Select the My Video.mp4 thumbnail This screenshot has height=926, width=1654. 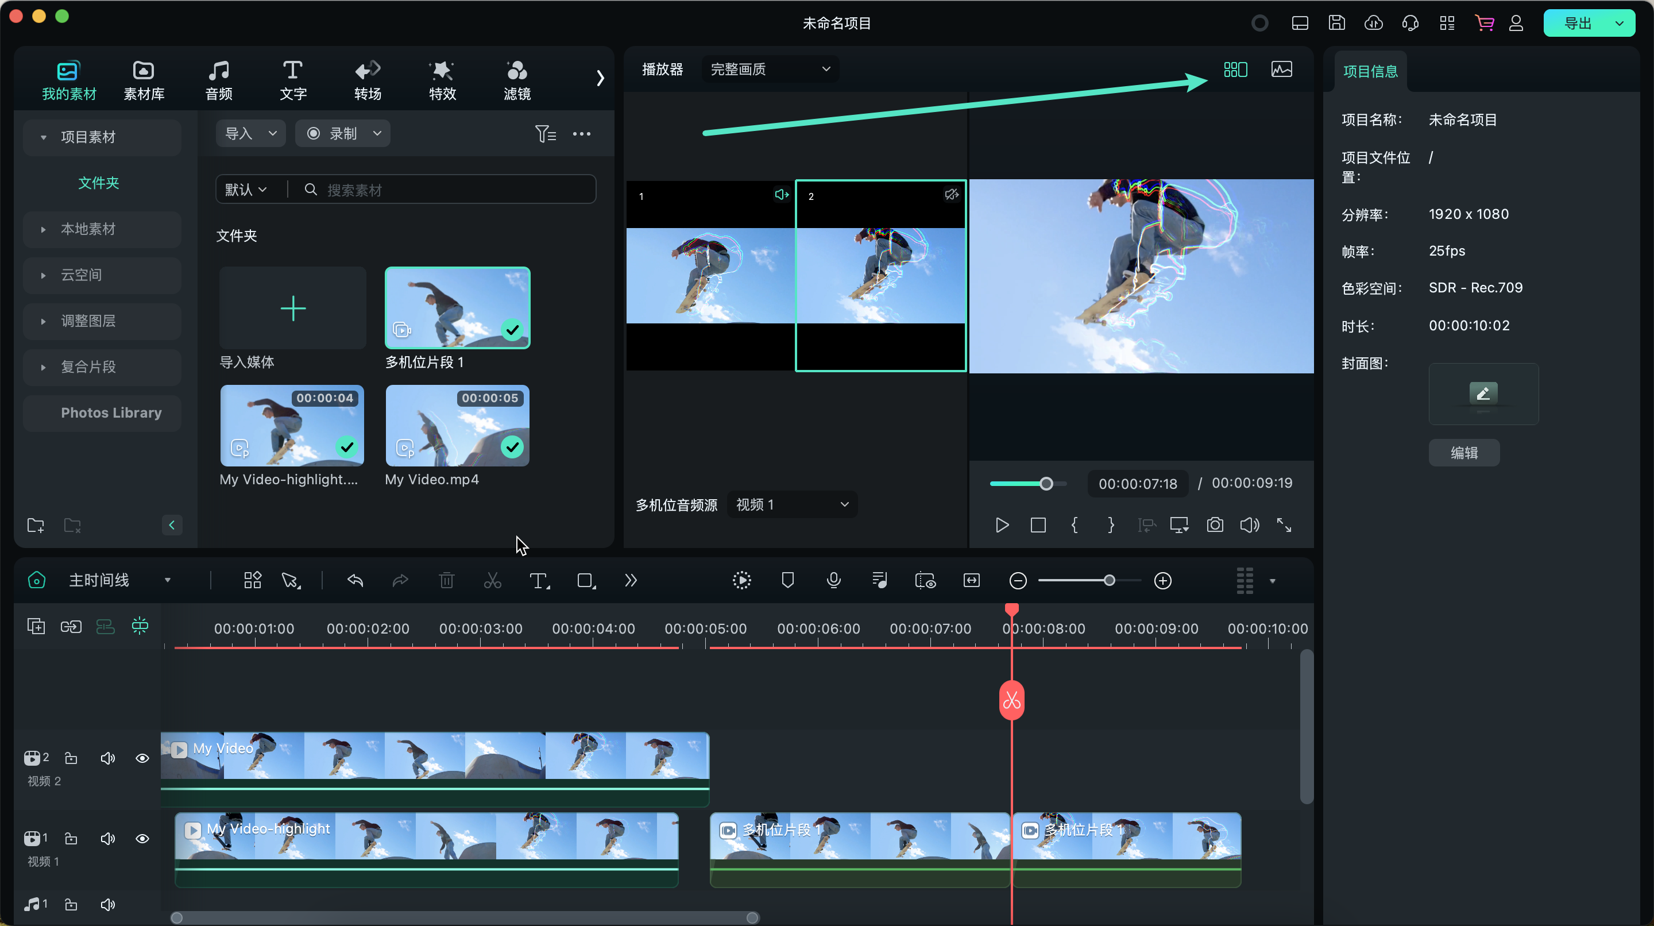457,426
